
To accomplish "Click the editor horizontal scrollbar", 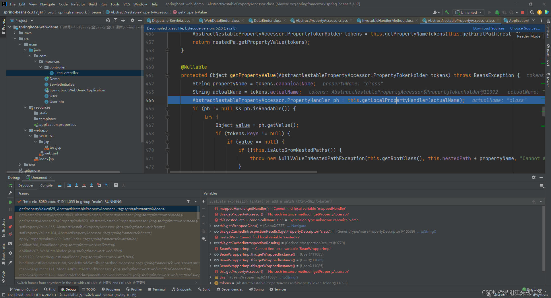I will 243,172.
